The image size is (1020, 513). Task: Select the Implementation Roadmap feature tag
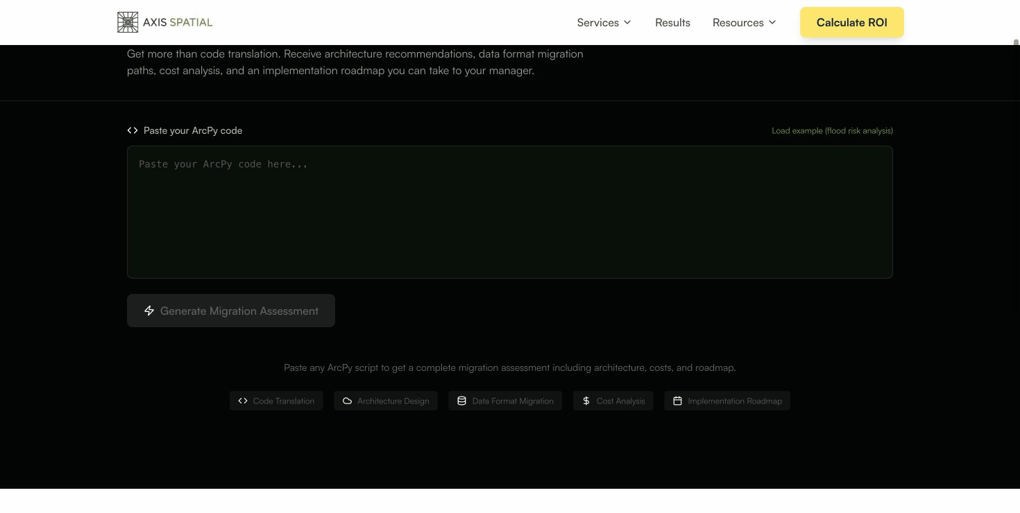pos(727,401)
